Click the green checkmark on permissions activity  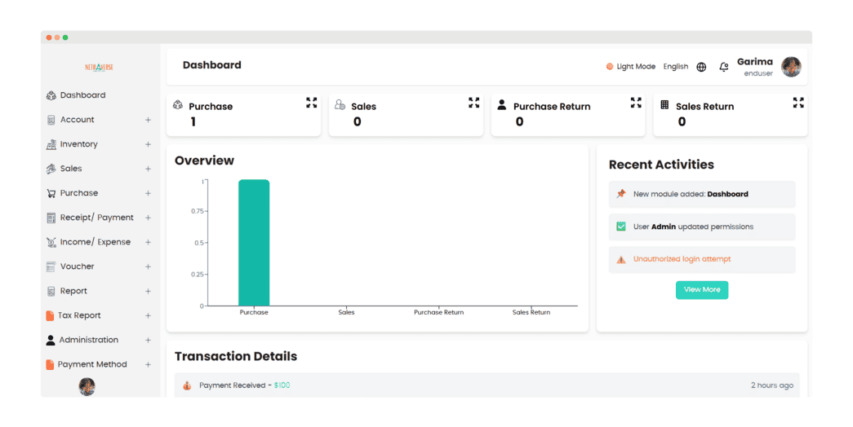[x=621, y=227]
